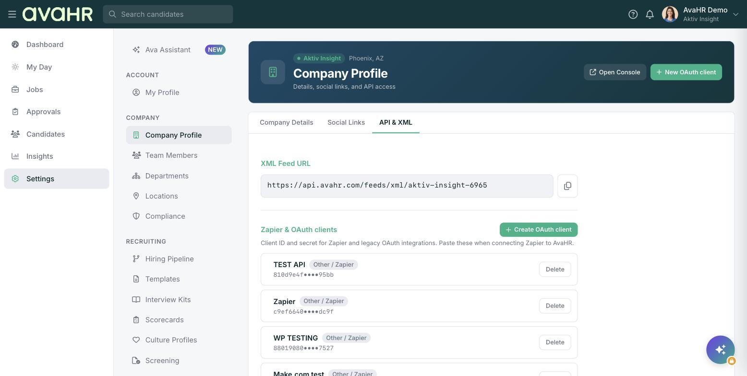Click the Compliance shield icon
This screenshot has height=376, width=747.
tap(136, 216)
